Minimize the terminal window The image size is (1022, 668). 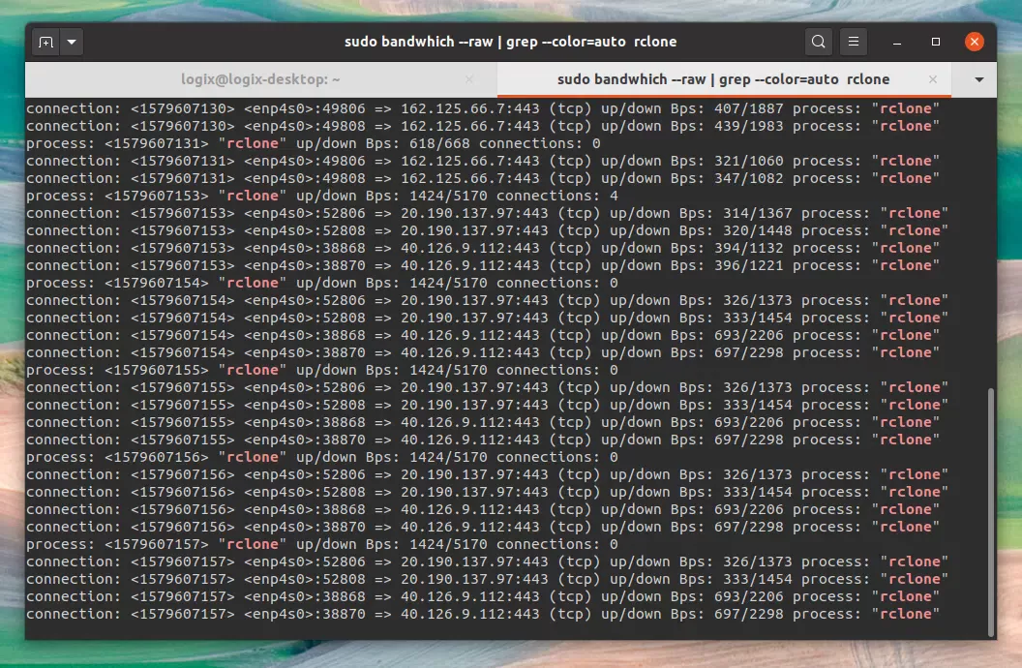tap(897, 43)
